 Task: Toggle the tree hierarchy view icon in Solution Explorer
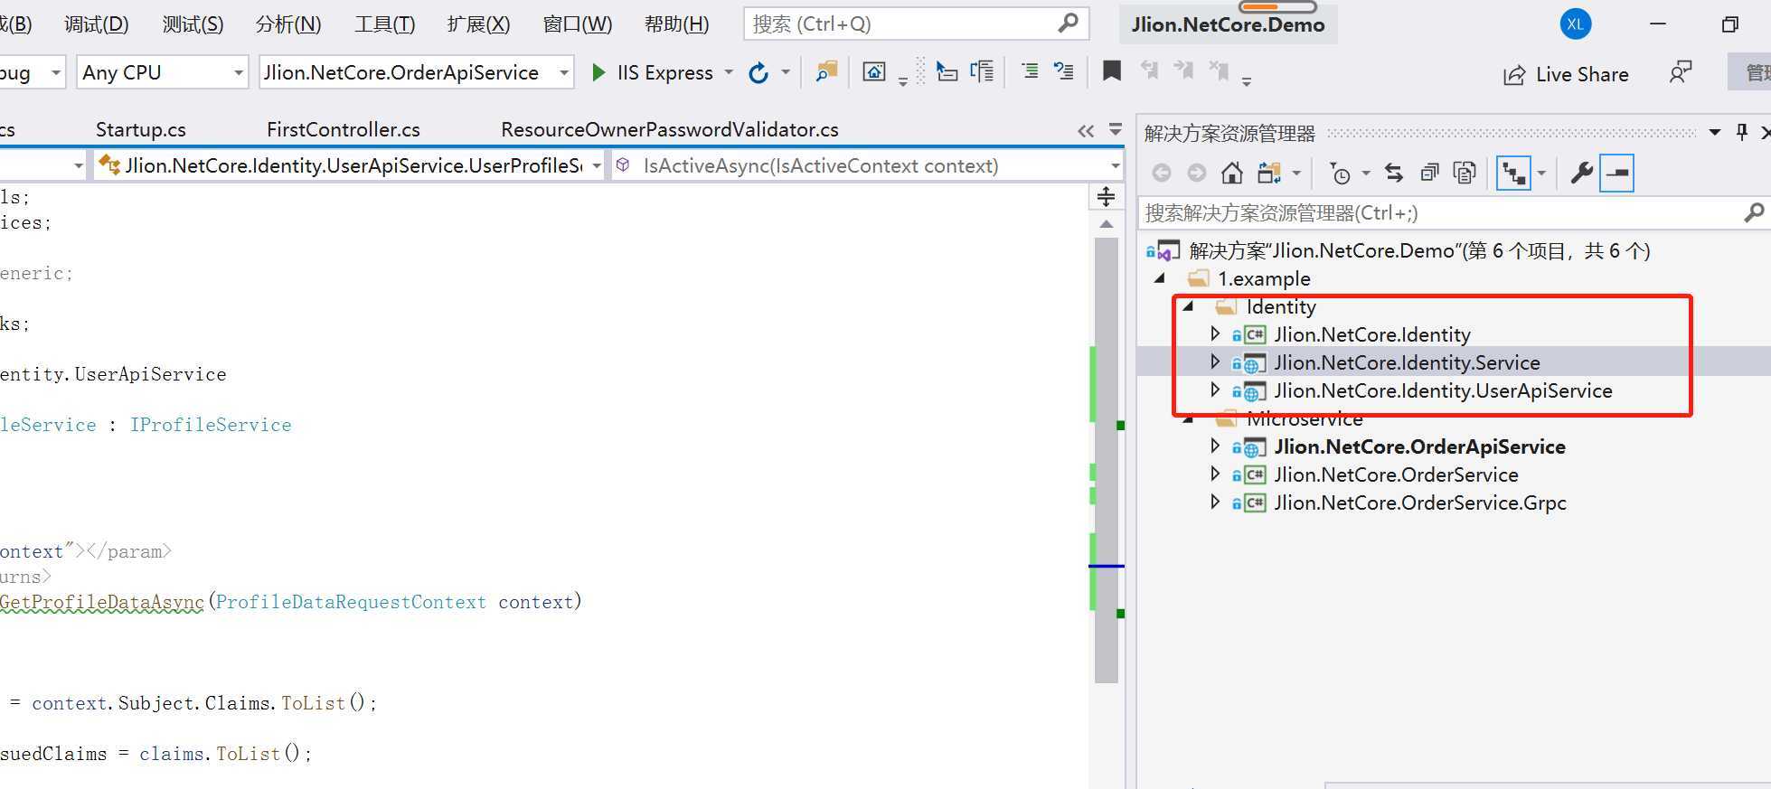point(1513,173)
